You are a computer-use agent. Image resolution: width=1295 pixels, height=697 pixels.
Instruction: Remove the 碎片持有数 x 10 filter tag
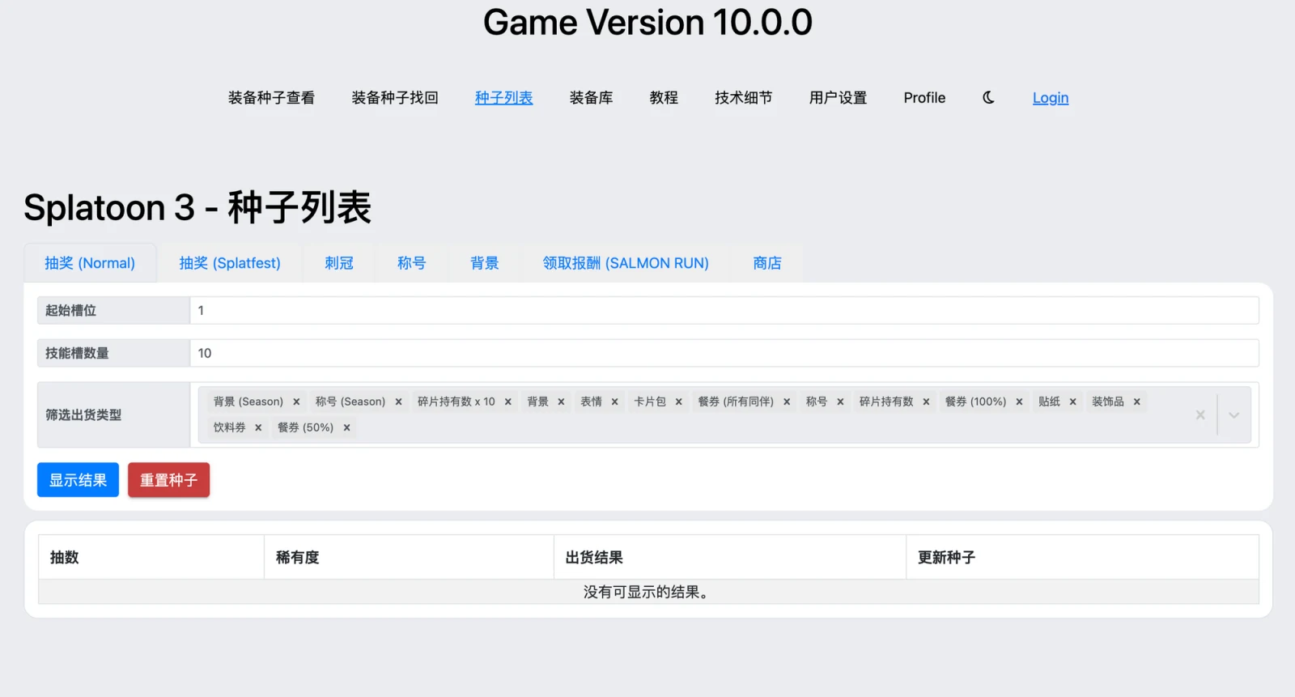click(x=508, y=402)
